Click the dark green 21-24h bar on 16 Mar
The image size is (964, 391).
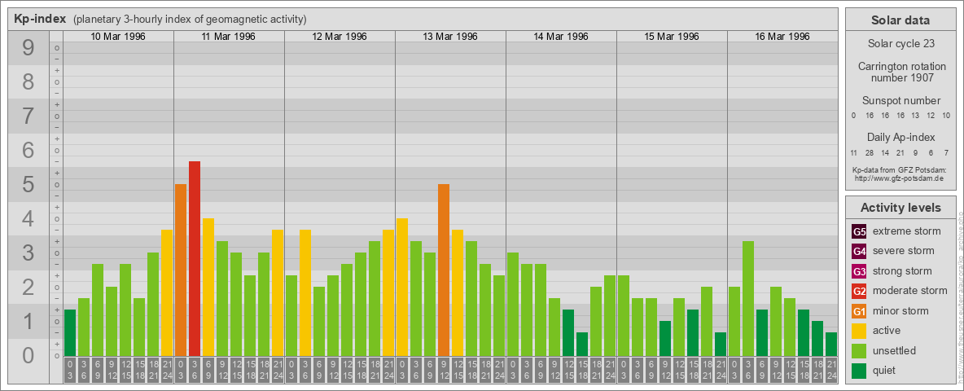(x=830, y=345)
